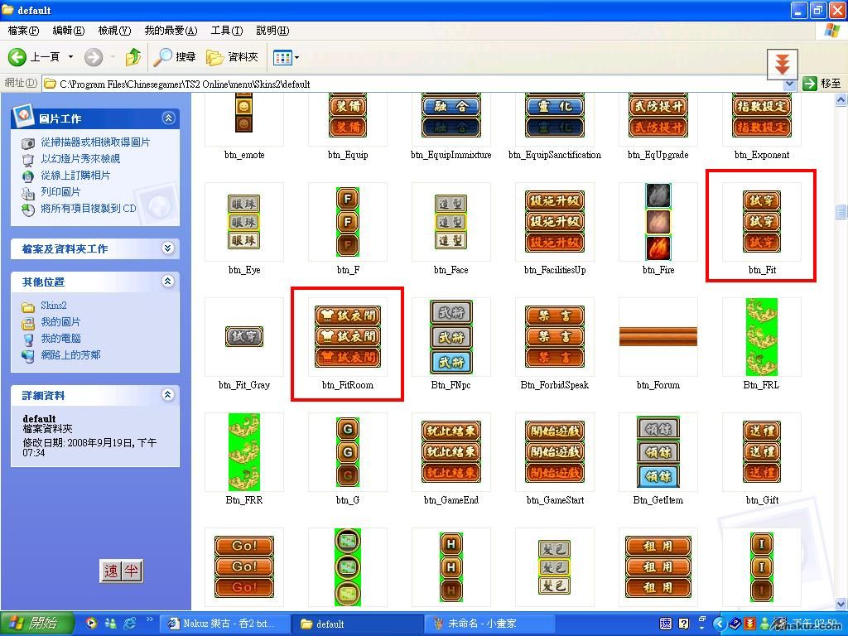Click the Back navigation arrow icon
This screenshot has width=848, height=636.
pos(18,57)
